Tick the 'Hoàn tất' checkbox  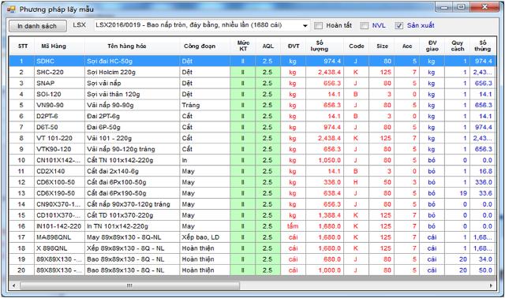[x=318, y=25]
